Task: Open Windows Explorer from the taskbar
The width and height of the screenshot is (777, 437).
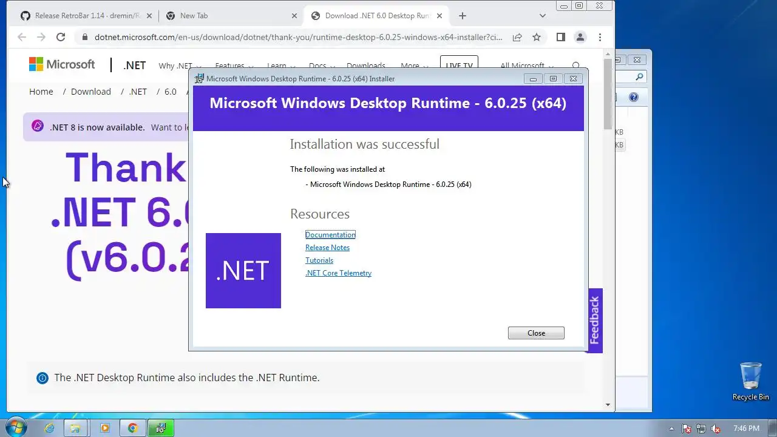Action: 75,429
